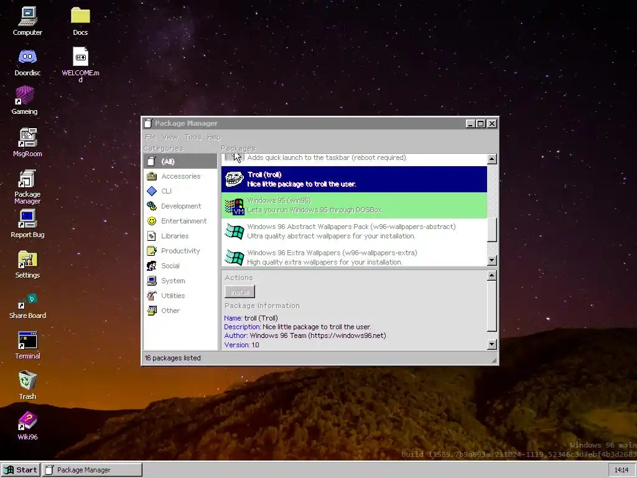This screenshot has width=637, height=478.
Task: Click the Package Manager resize grip
Action: [494, 360]
